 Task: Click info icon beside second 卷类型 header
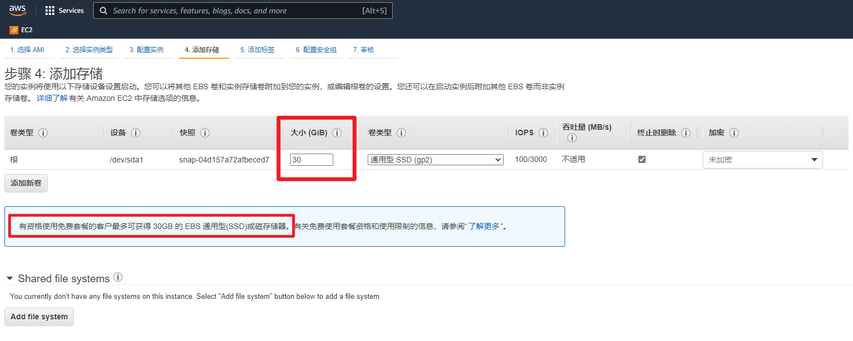[x=401, y=133]
